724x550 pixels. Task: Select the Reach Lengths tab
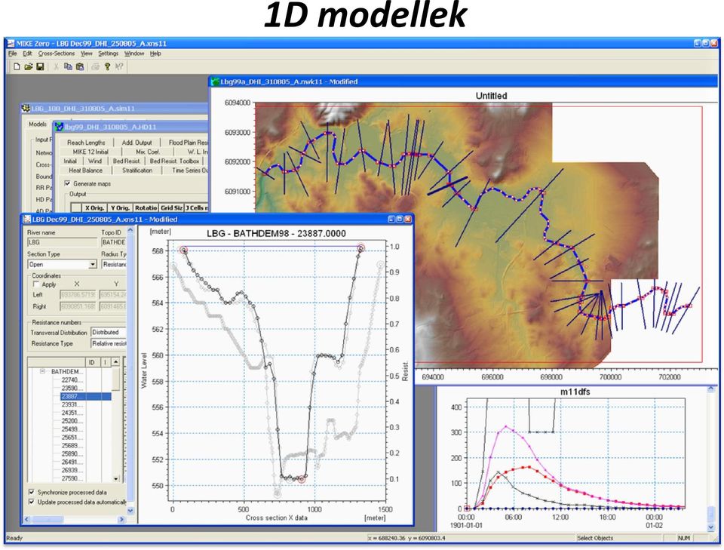pos(86,143)
